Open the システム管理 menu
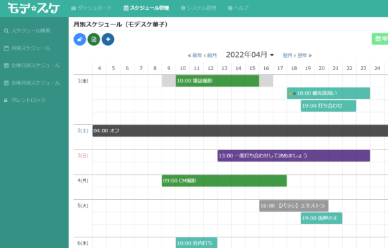Screen dimensions: 388x248 pos(199,8)
